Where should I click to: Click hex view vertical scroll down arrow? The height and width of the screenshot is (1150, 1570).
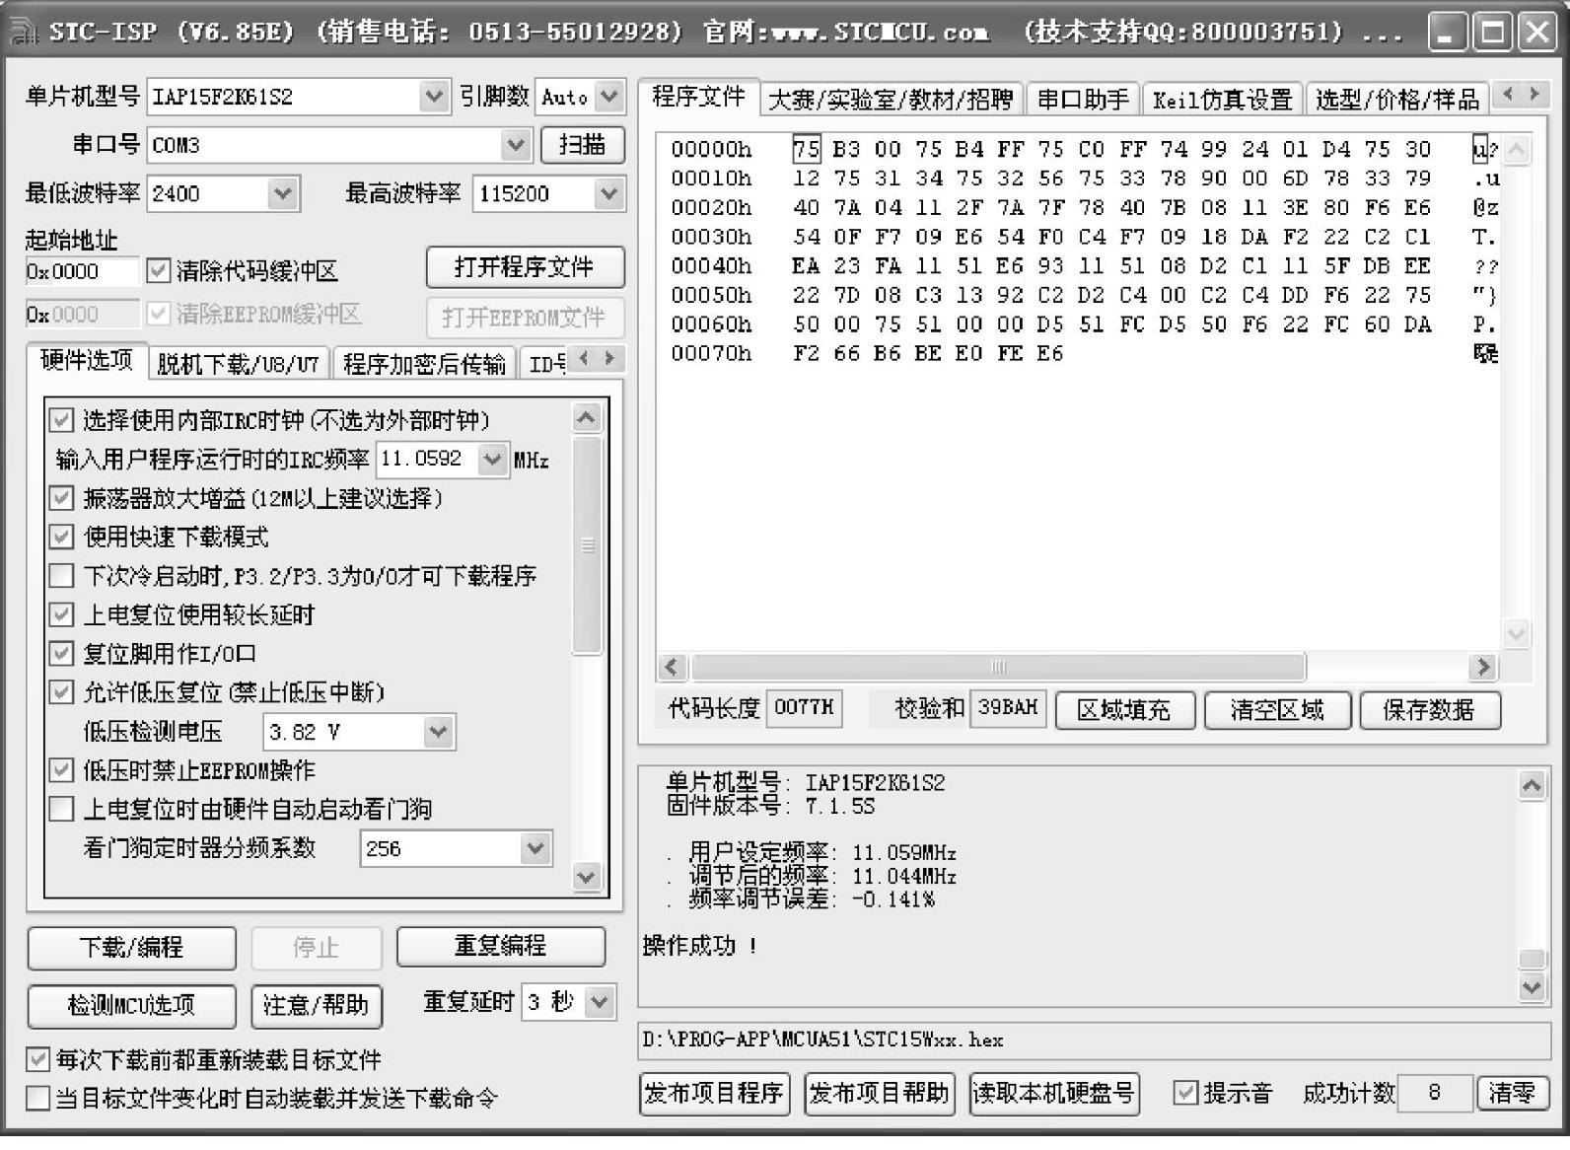click(x=1517, y=634)
